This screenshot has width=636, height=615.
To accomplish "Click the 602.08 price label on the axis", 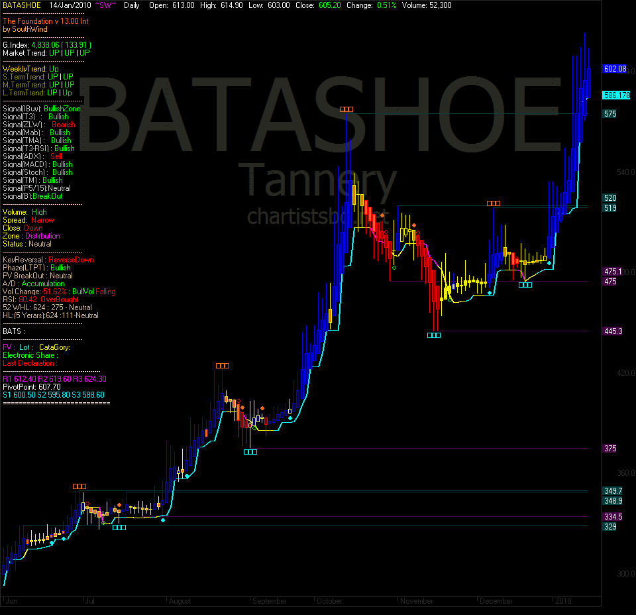I will [615, 69].
